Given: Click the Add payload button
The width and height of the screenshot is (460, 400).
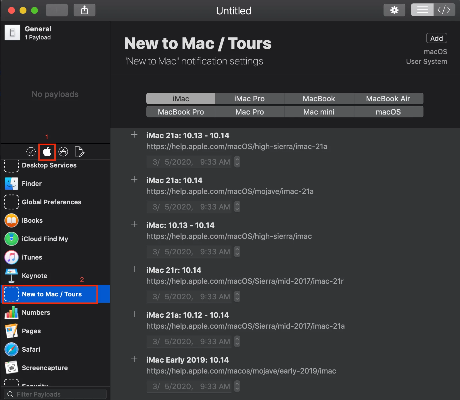Looking at the screenshot, I should pos(436,38).
